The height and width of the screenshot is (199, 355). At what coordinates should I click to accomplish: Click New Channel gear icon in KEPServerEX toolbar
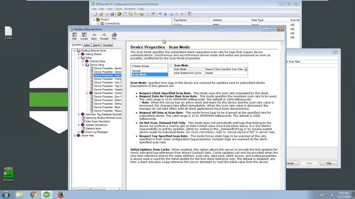pos(119,14)
